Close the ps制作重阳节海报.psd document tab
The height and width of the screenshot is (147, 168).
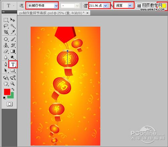87,13
